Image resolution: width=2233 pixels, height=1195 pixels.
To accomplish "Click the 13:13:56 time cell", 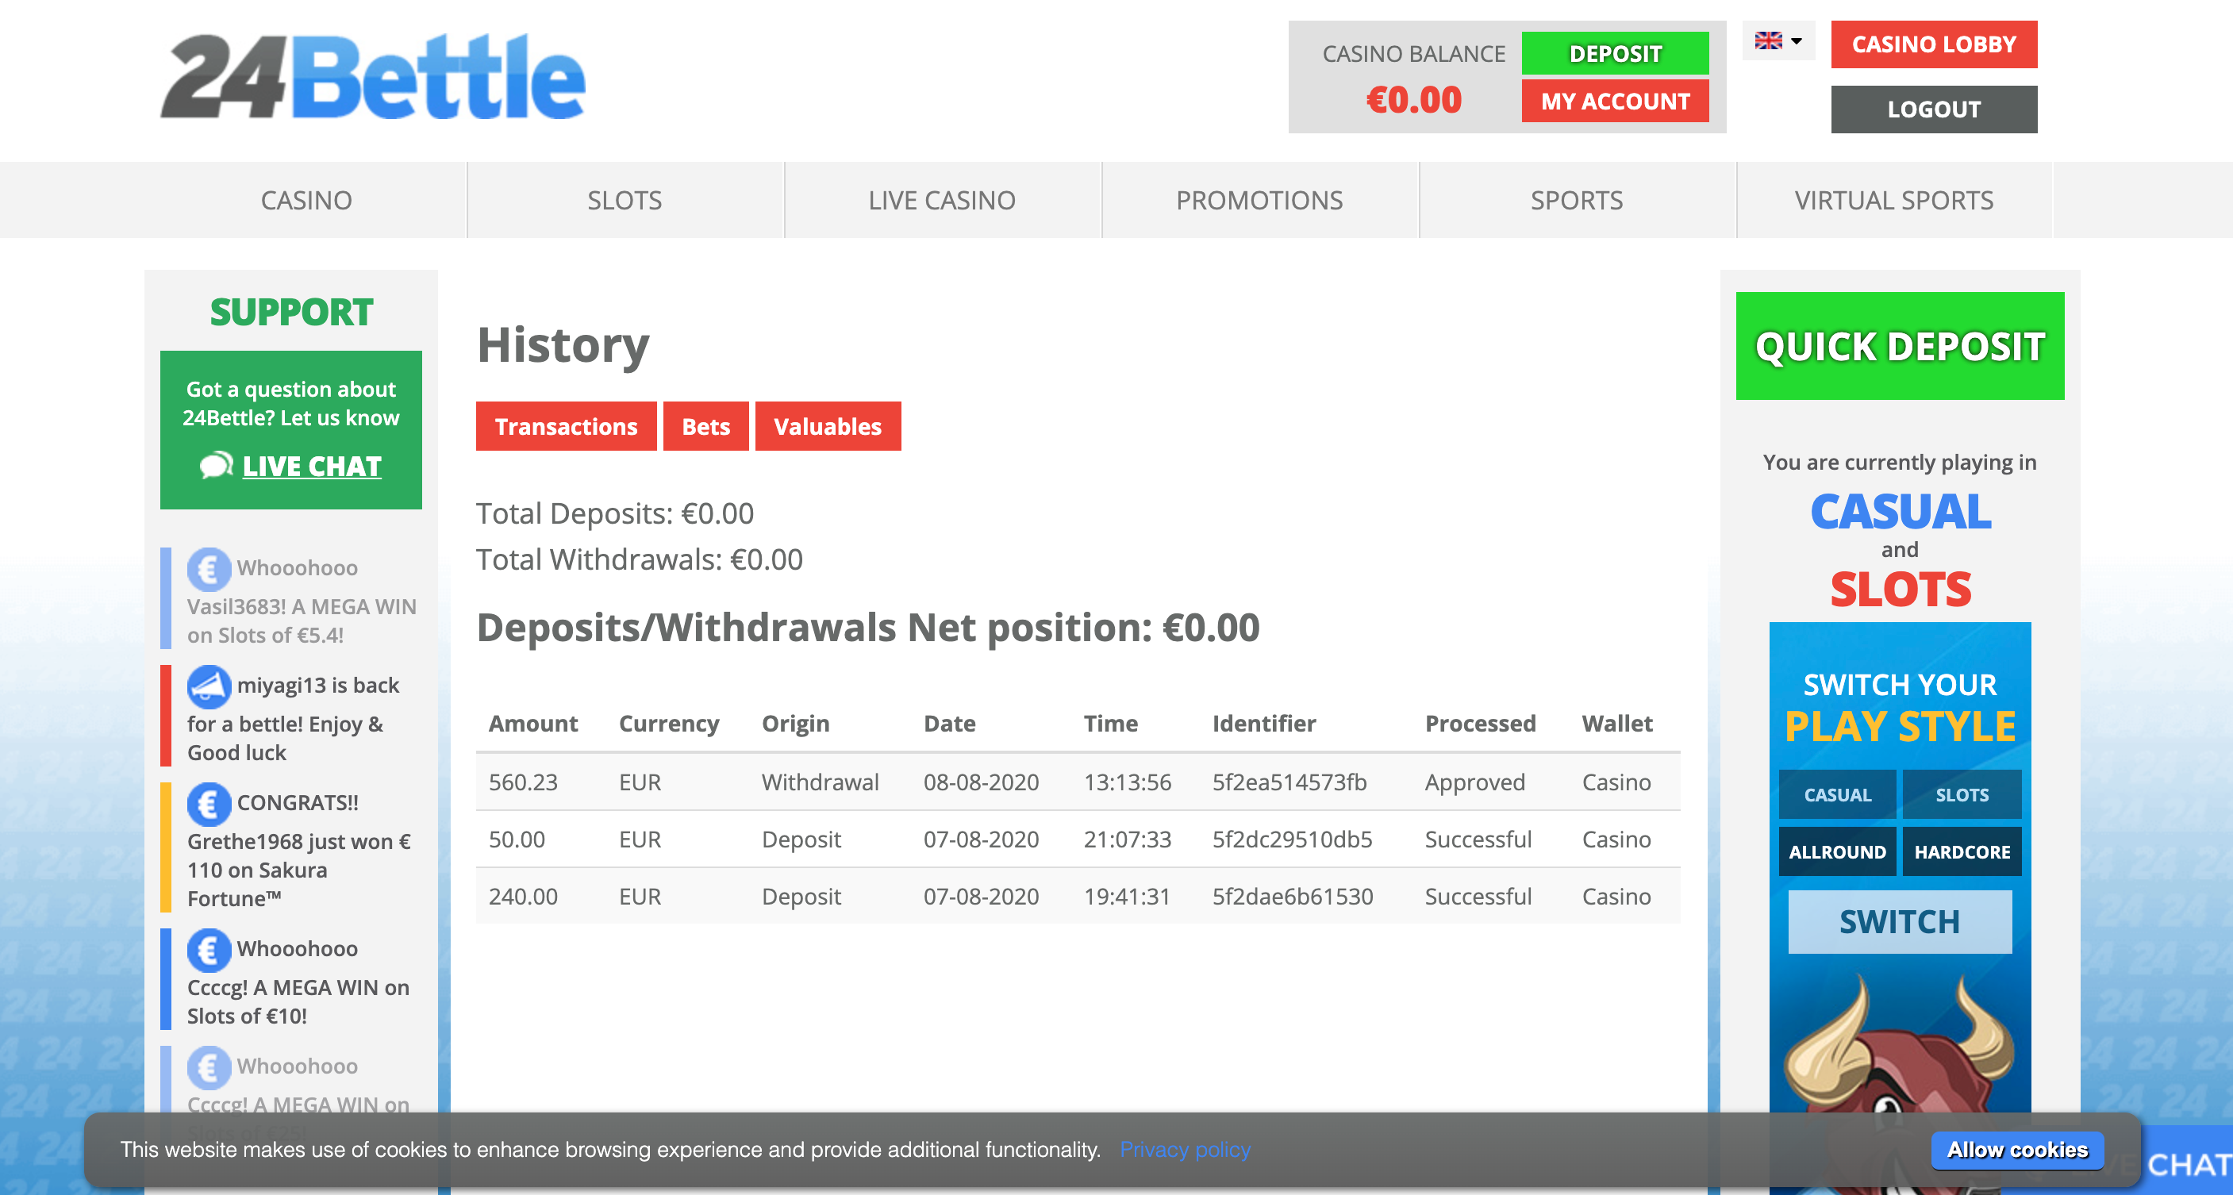I will click(1127, 782).
